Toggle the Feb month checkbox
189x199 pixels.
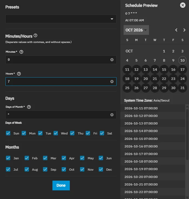coord(27,158)
